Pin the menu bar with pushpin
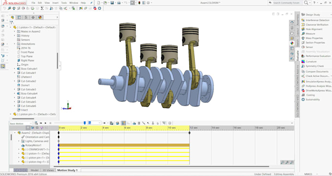Screen dimensions: 332x176 tap(91, 3)
